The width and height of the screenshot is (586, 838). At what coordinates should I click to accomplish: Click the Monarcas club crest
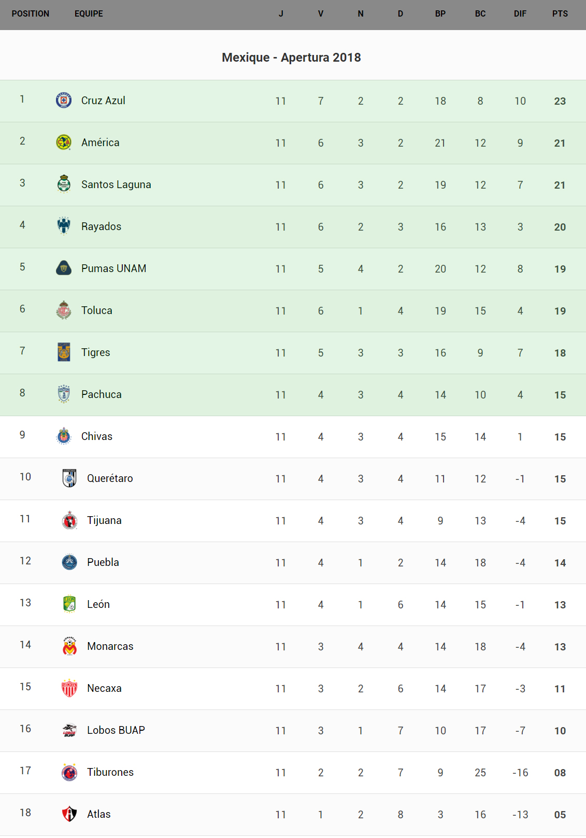[69, 646]
